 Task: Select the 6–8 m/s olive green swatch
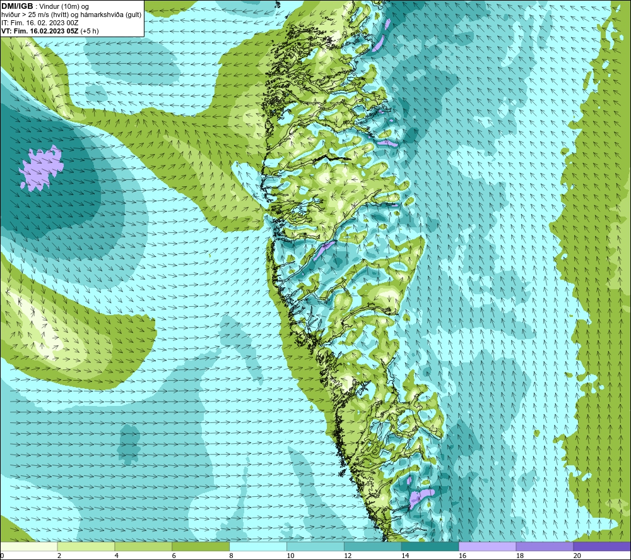click(x=201, y=546)
